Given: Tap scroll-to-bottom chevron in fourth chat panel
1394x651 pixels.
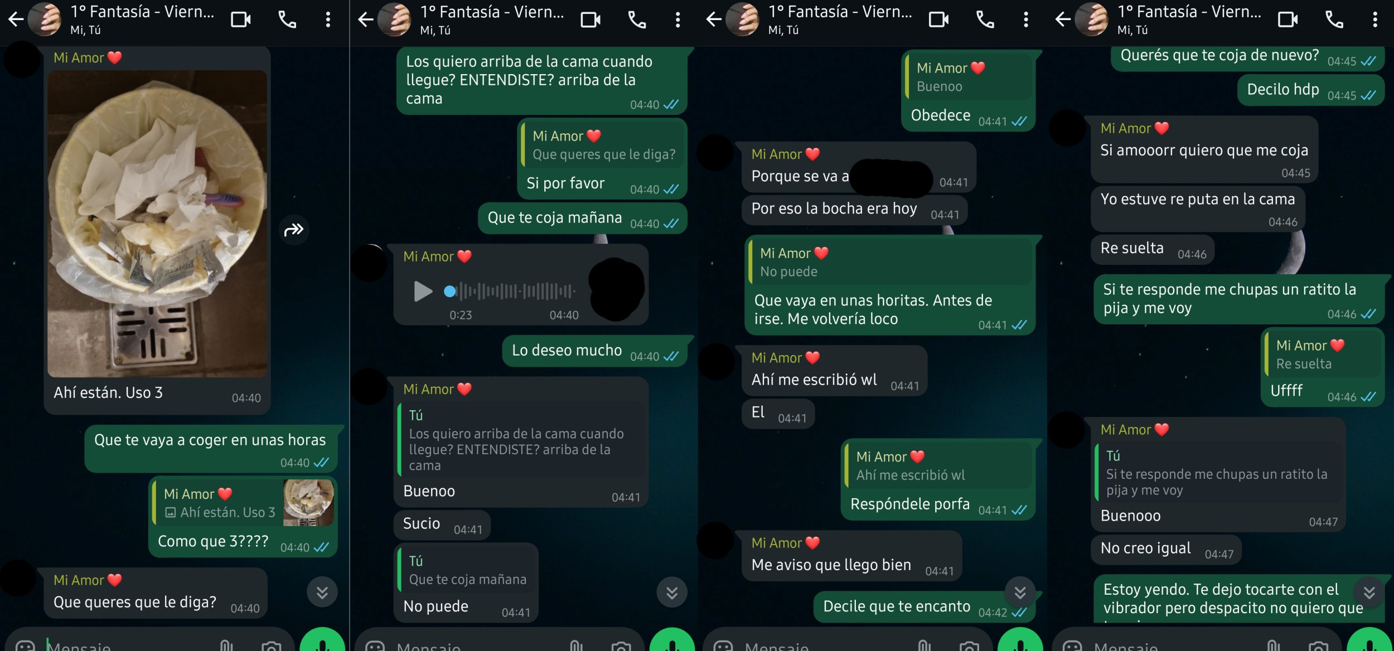Looking at the screenshot, I should 1369,592.
